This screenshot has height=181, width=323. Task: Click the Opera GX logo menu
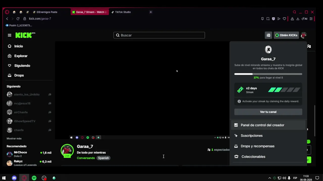tap(7, 12)
